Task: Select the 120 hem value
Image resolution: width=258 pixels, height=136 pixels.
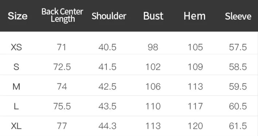Action: tap(195, 126)
